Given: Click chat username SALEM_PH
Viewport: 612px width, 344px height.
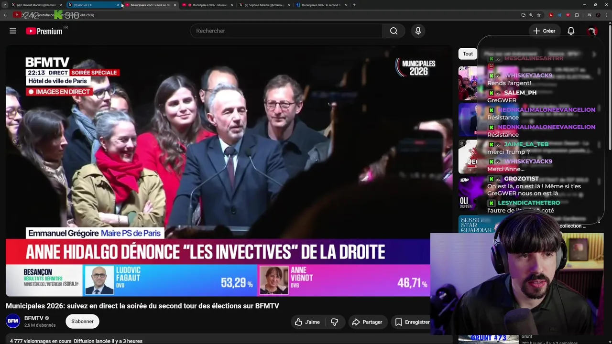Looking at the screenshot, I should [x=520, y=93].
